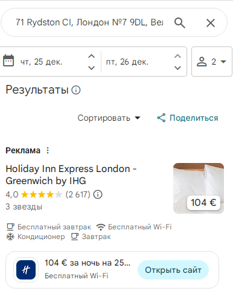Click the Бесплатный завтрак cup icon
The height and width of the screenshot is (297, 233).
[x=10, y=227]
